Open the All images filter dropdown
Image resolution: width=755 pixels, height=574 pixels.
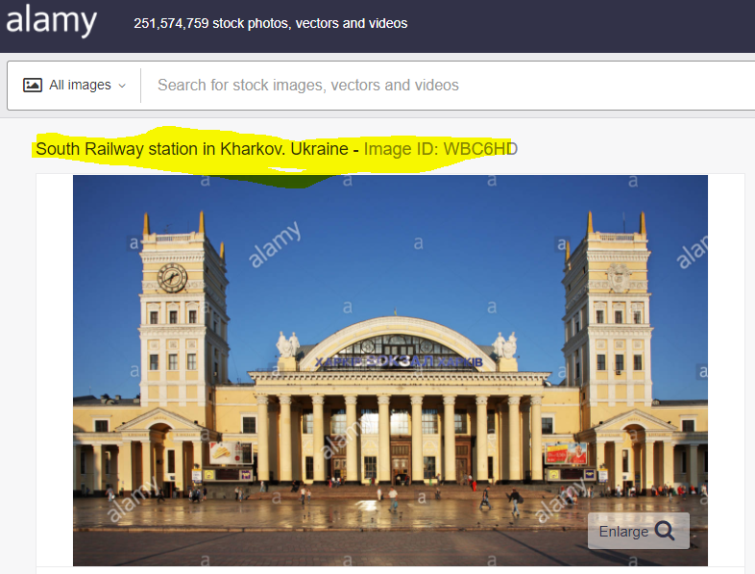pyautogui.click(x=75, y=85)
